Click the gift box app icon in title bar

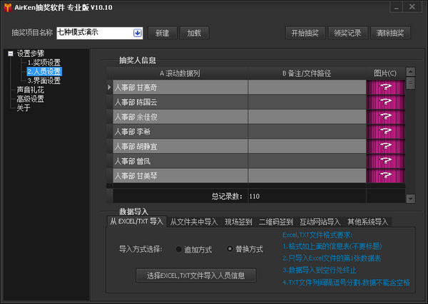click(x=8, y=7)
